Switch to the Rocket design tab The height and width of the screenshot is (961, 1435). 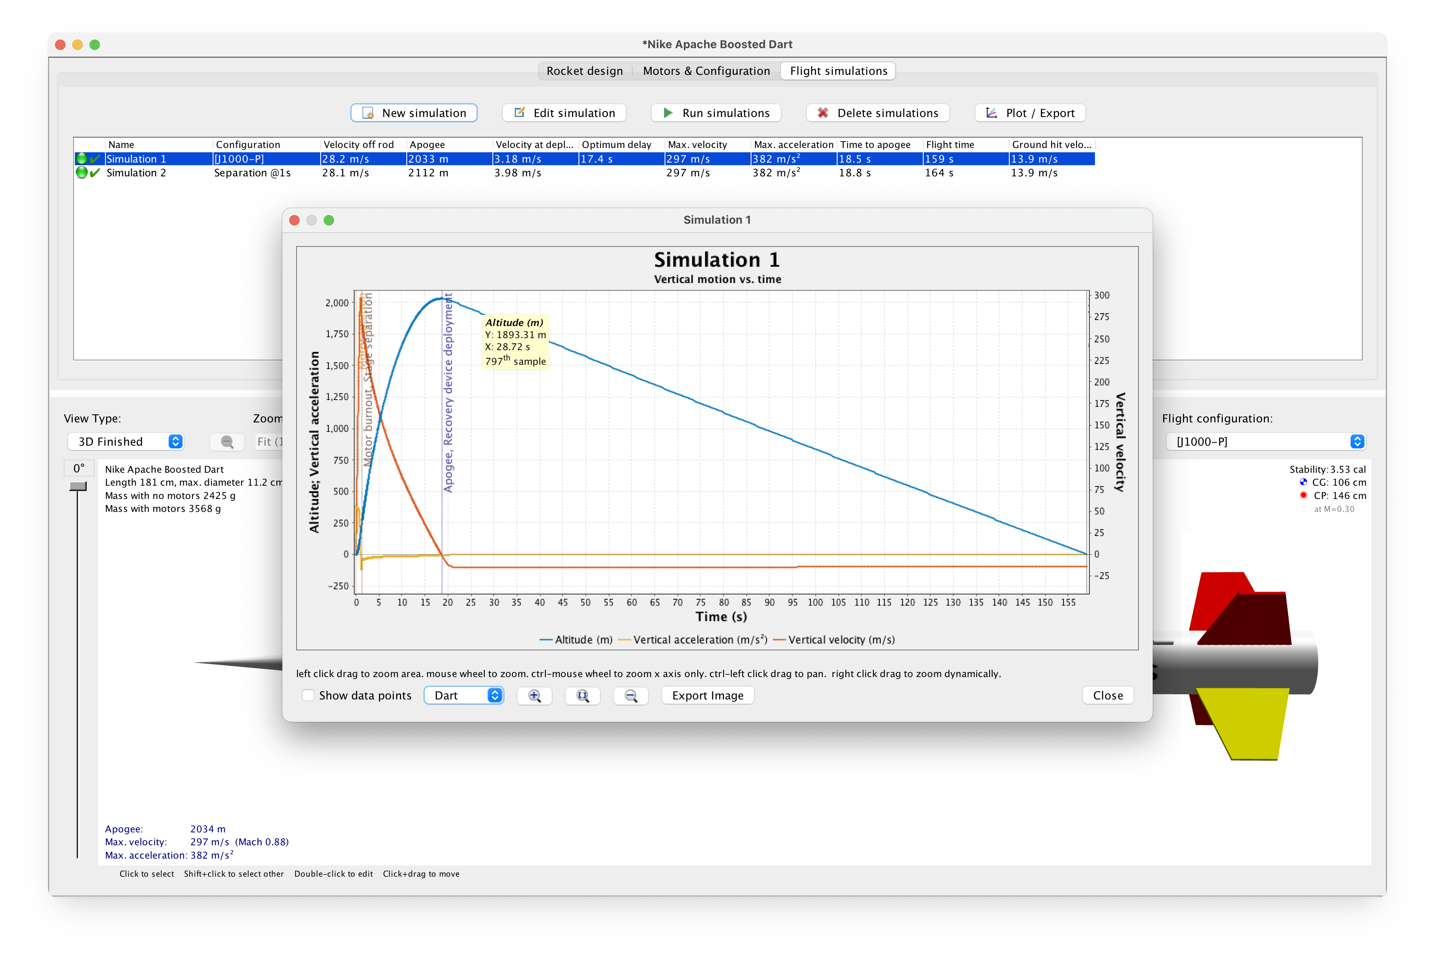[585, 71]
